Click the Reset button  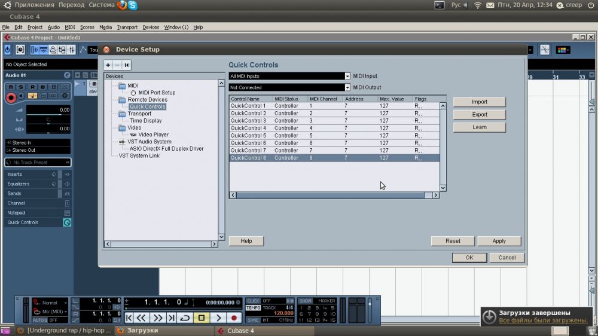[x=453, y=241]
